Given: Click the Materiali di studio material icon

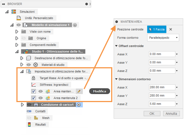Looking at the screenshot, I should coord(36,65).
